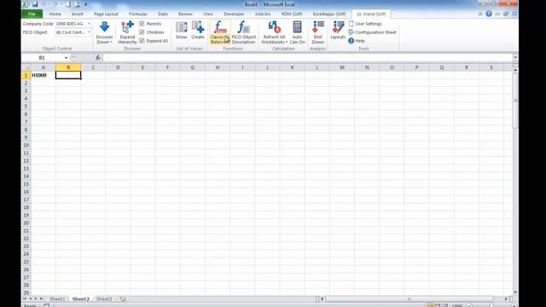Toggle the Expand All checkbox

pos(142,41)
